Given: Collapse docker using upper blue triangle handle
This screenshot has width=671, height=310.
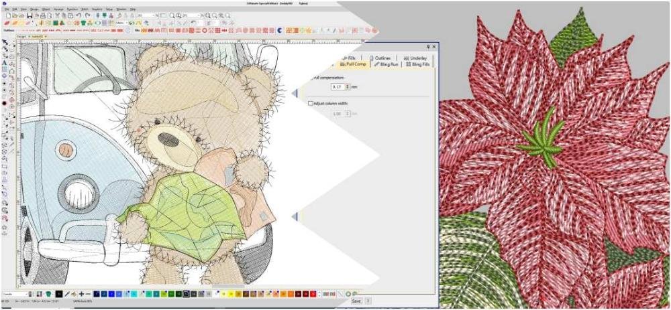Looking at the screenshot, I should click(x=295, y=93).
